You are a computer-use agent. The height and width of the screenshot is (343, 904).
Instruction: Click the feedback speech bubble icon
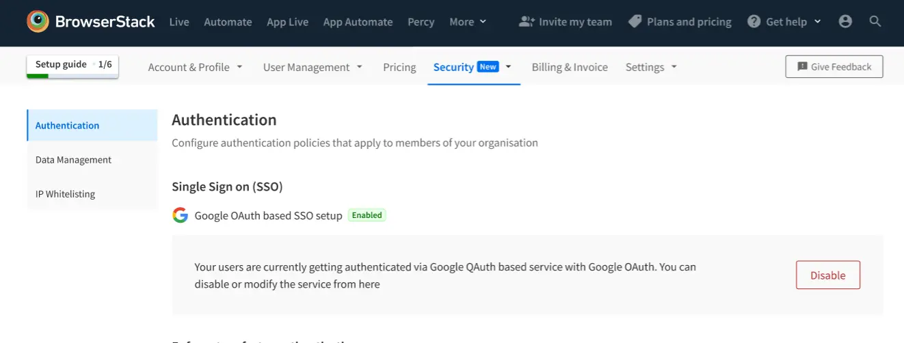802,67
